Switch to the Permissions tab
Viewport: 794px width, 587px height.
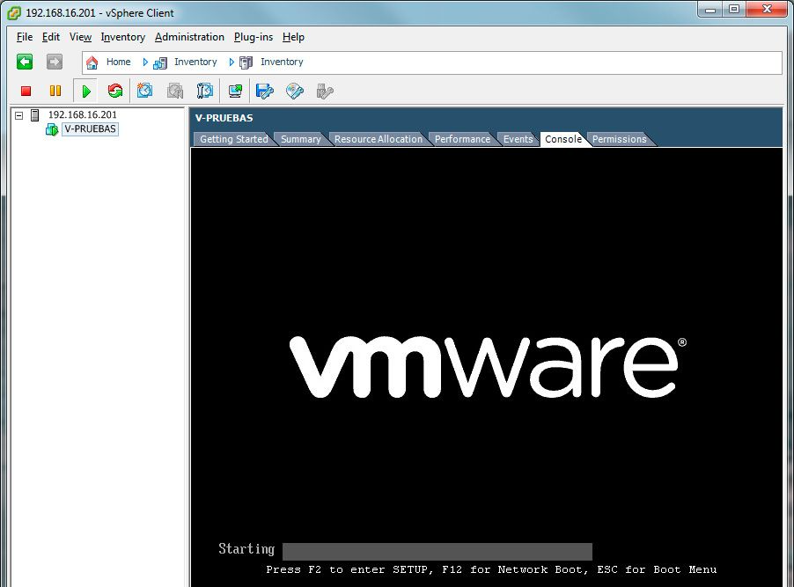[620, 139]
